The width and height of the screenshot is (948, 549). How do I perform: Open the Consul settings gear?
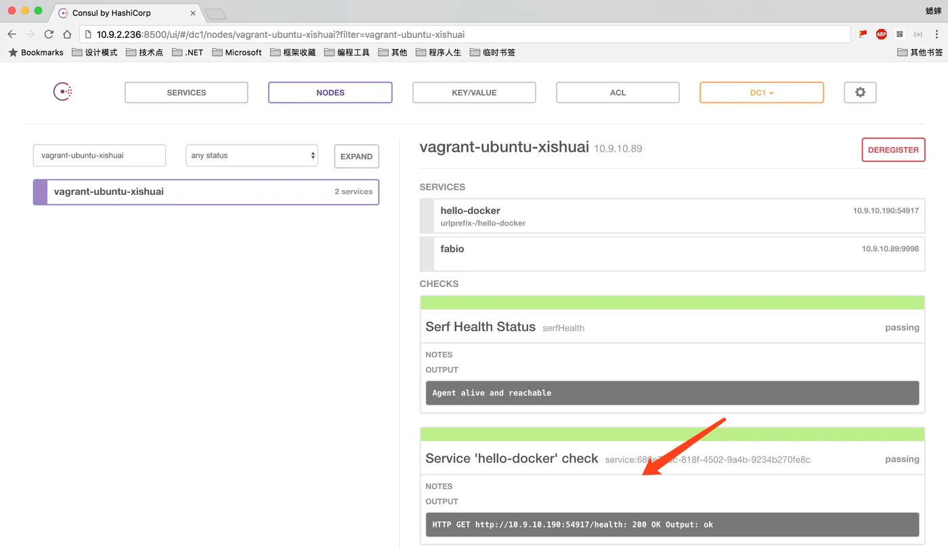click(860, 93)
